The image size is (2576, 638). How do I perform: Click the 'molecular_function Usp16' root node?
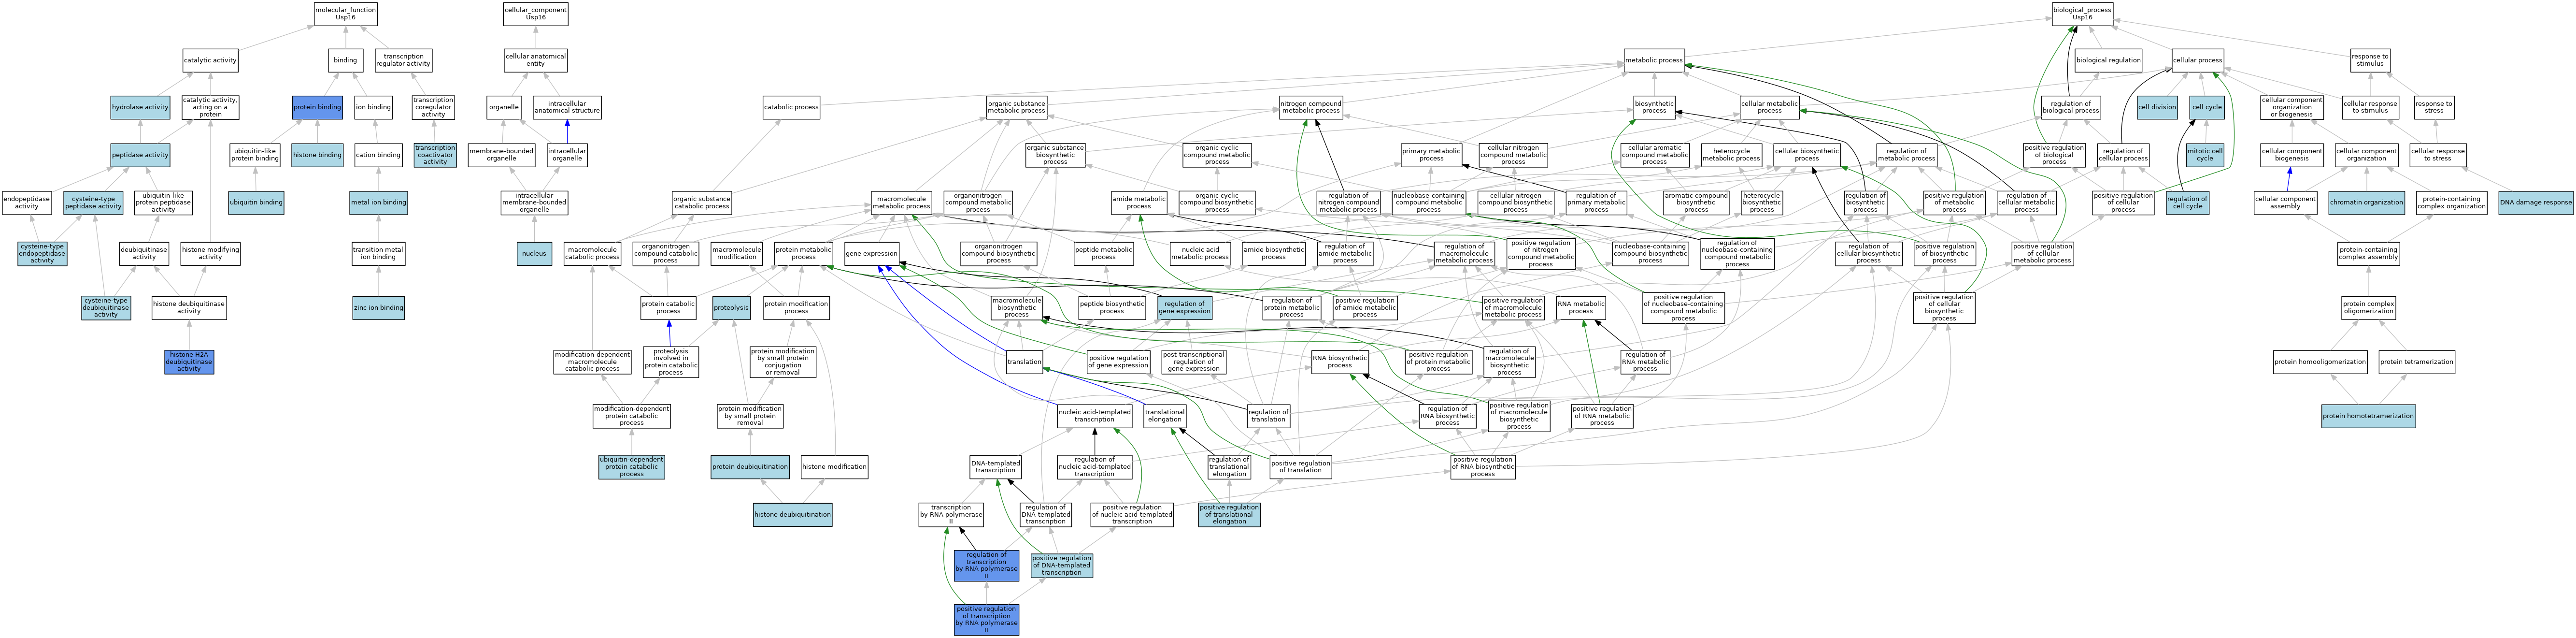pyautogui.click(x=345, y=13)
